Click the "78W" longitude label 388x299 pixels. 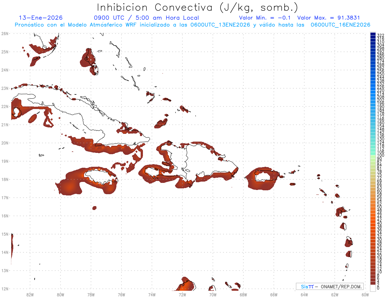[91, 294]
